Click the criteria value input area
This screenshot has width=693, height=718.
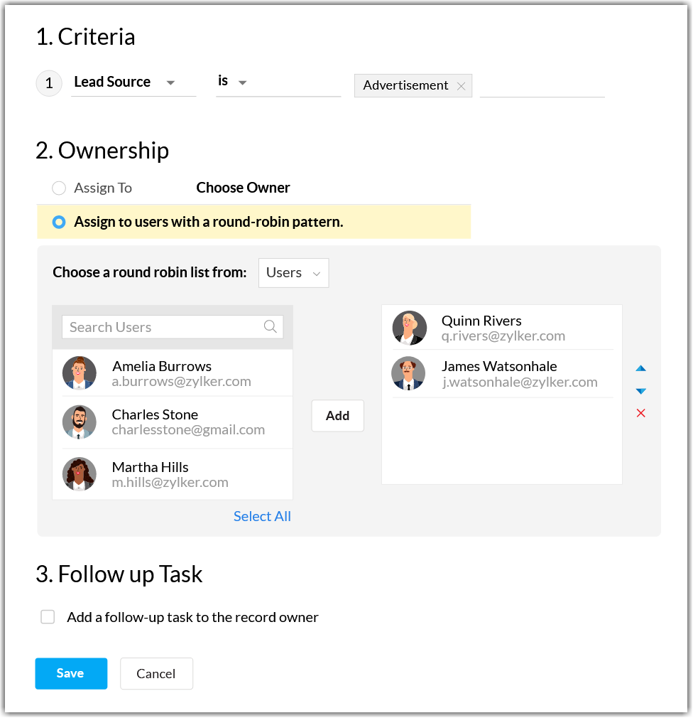(542, 85)
